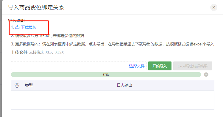Click the dashed file upload field

pos(79,66)
